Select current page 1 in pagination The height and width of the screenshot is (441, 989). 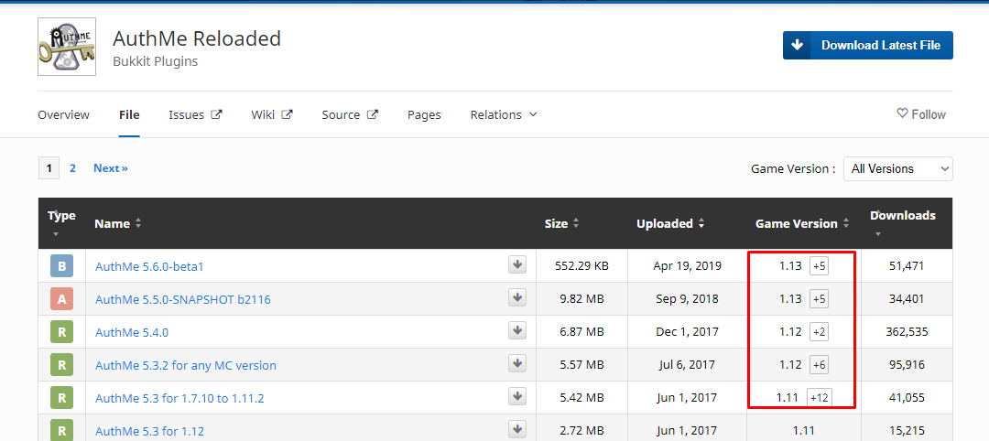(49, 168)
